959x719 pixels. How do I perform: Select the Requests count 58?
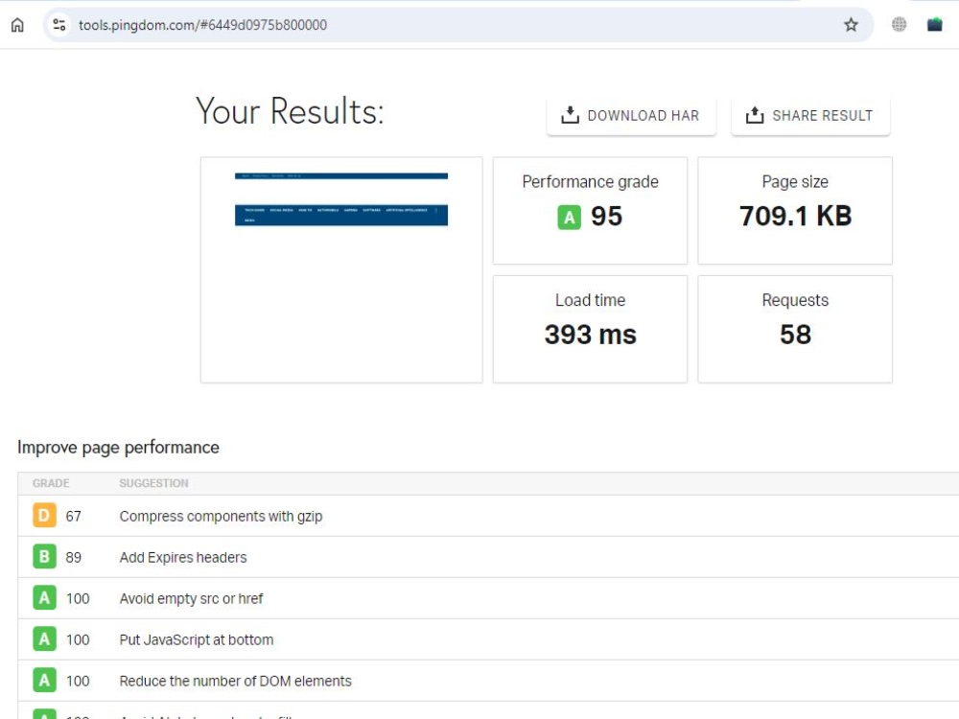(x=795, y=335)
